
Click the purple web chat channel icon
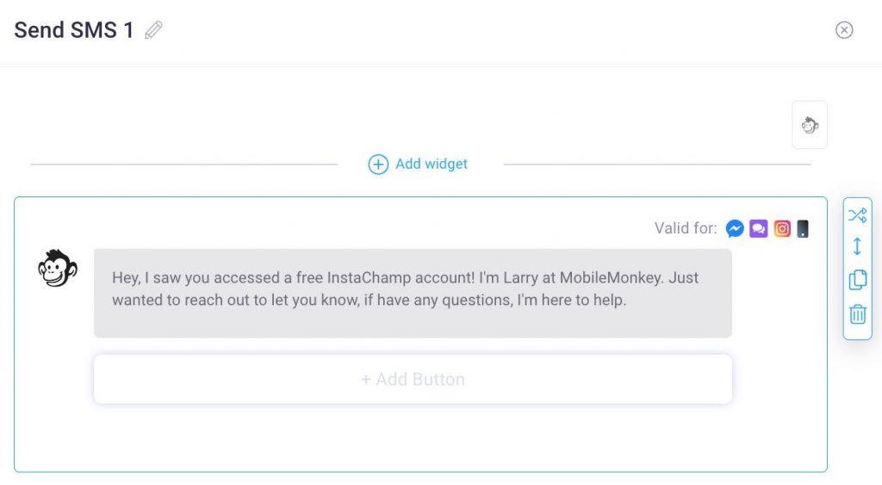[759, 228]
